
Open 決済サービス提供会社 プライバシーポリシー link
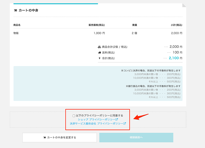coord(96,123)
